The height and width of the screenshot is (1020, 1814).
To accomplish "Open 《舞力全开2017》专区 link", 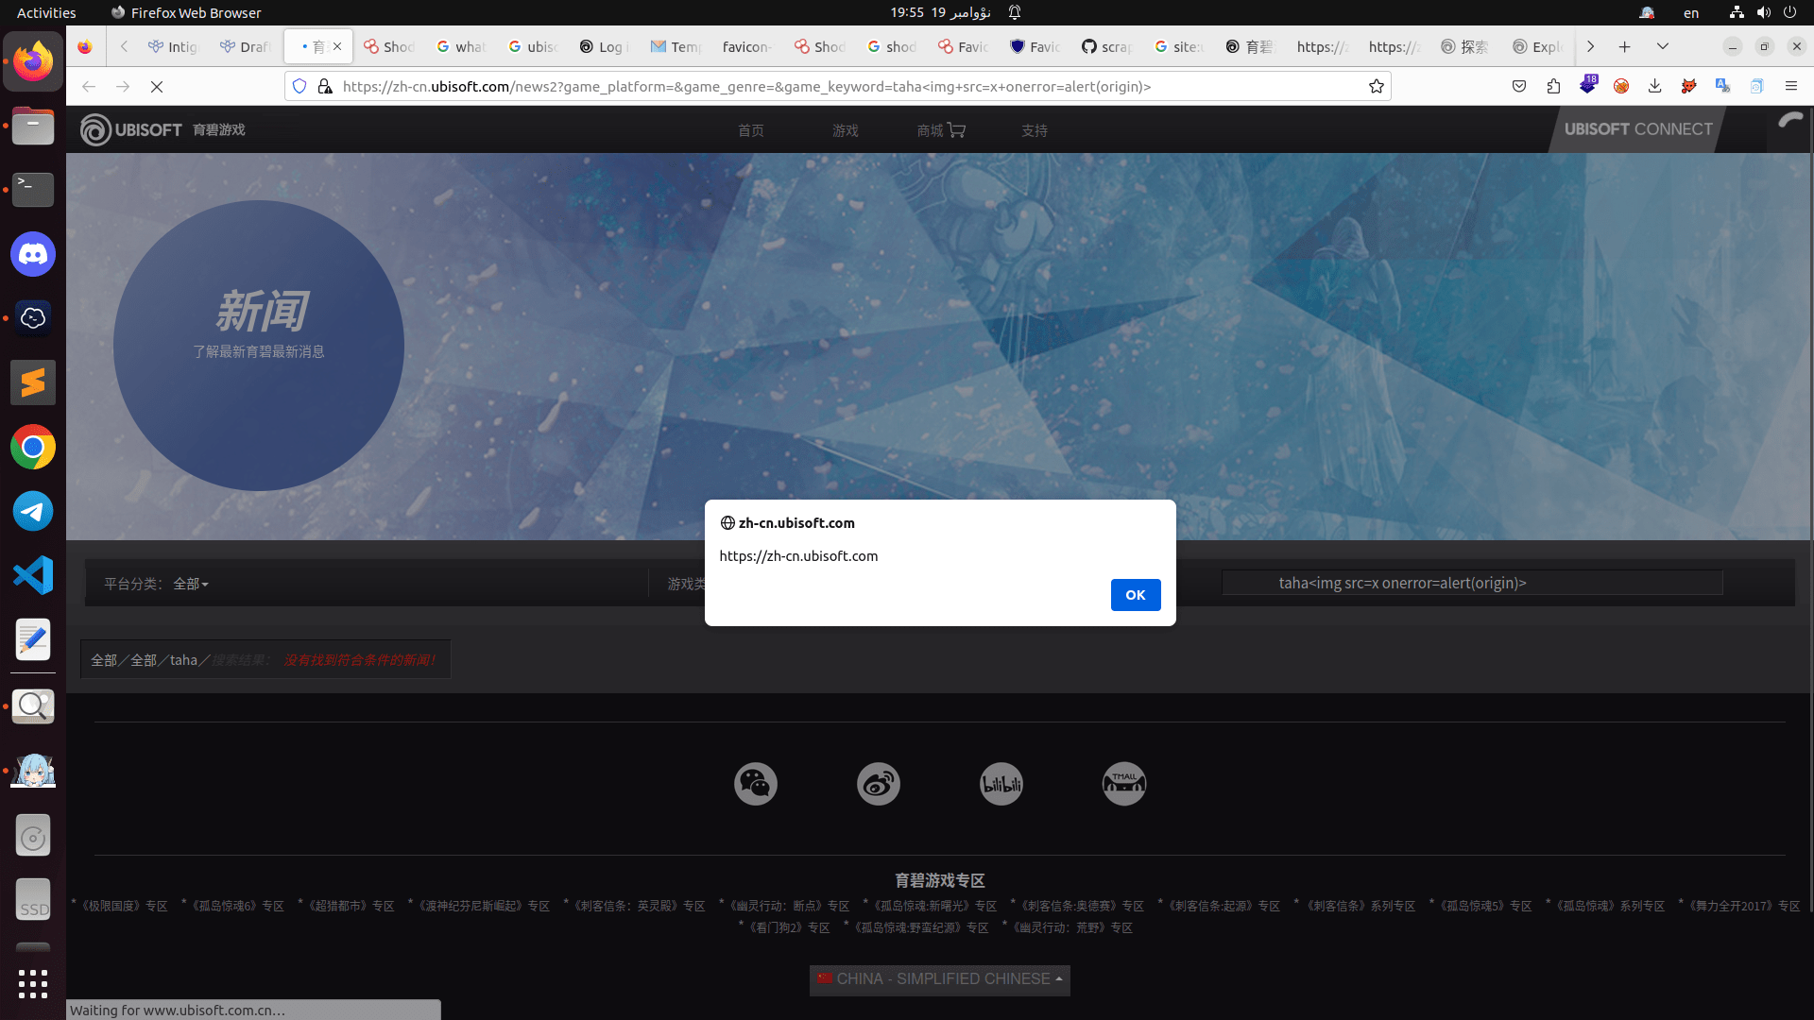I will click(x=1742, y=906).
